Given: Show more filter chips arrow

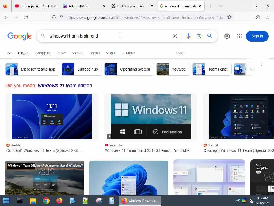Looking at the screenshot, I should (x=262, y=65).
